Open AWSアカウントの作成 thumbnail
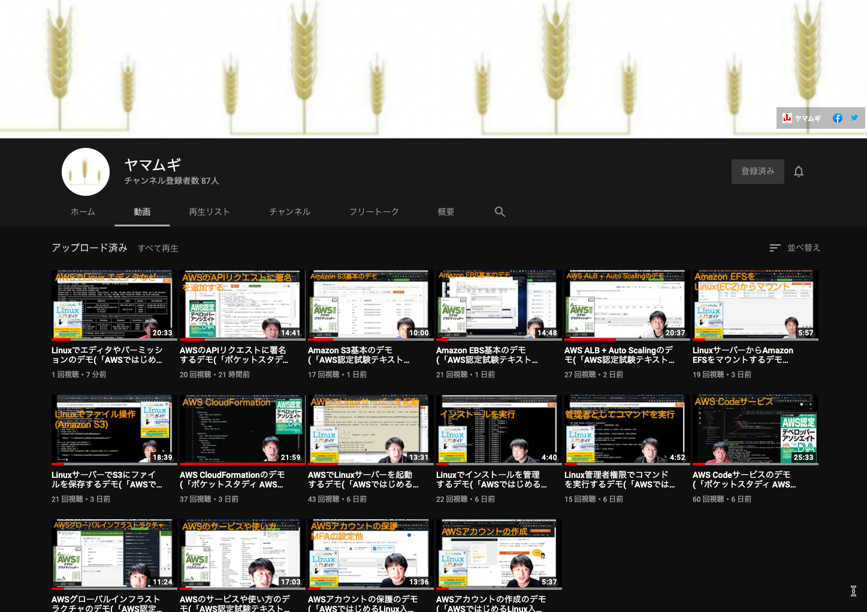 (498, 554)
